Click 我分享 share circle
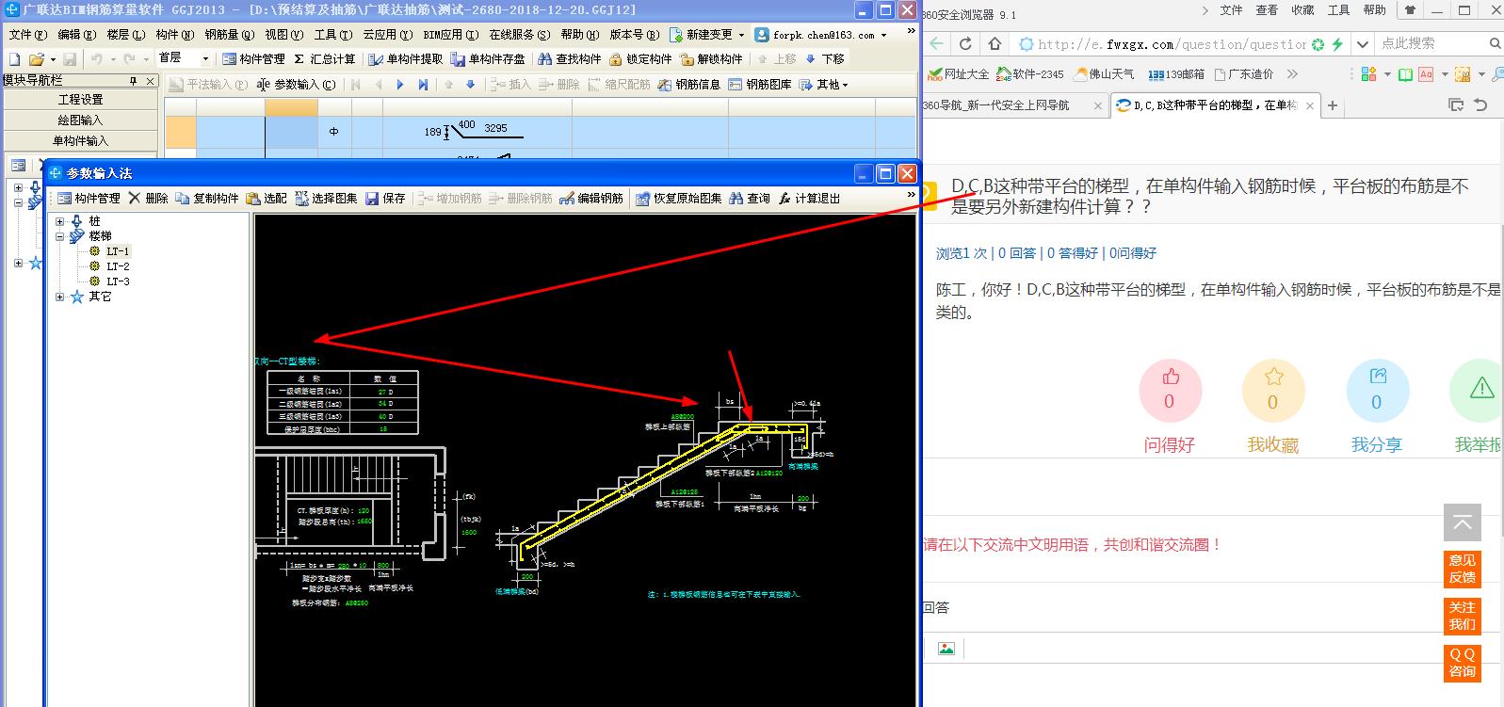1504x707 pixels. tap(1377, 390)
